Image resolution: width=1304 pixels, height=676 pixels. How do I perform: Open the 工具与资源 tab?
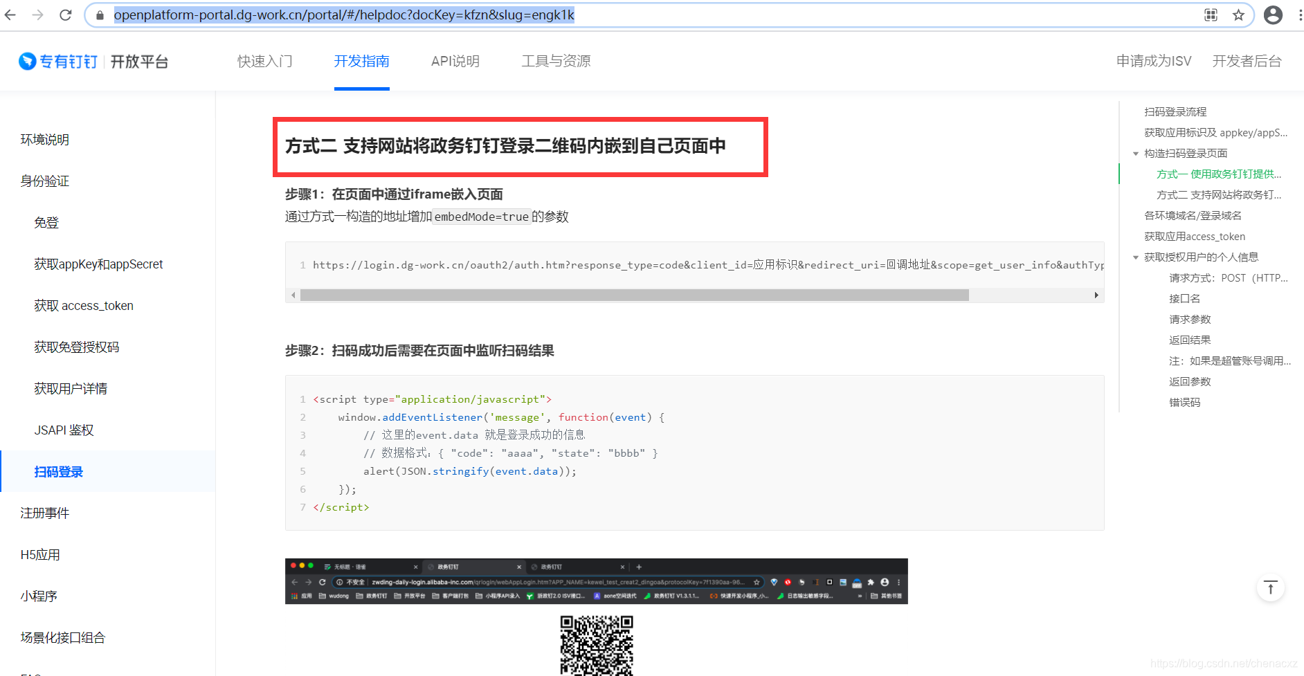coord(556,62)
